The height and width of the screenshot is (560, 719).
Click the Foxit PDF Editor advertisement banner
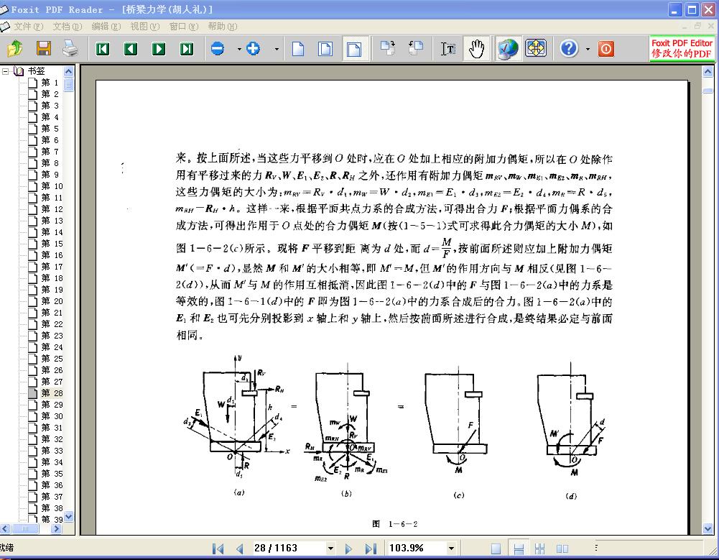(x=682, y=49)
